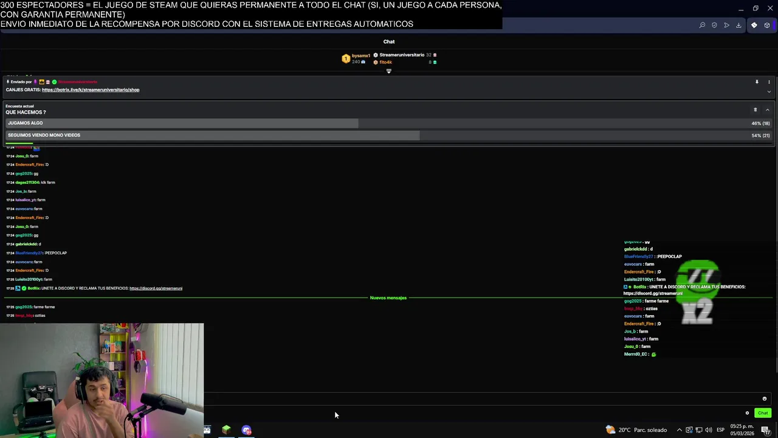Click gabrielckdd username in main chat
Screen dimensions: 778x438
(26, 245)
